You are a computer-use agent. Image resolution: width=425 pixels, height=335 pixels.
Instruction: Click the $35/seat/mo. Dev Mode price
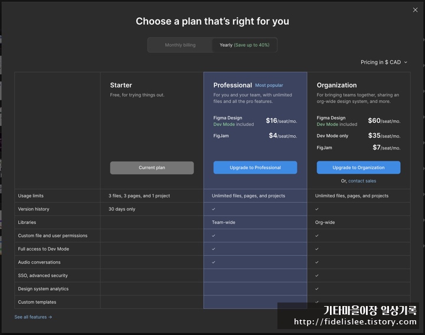(384, 136)
